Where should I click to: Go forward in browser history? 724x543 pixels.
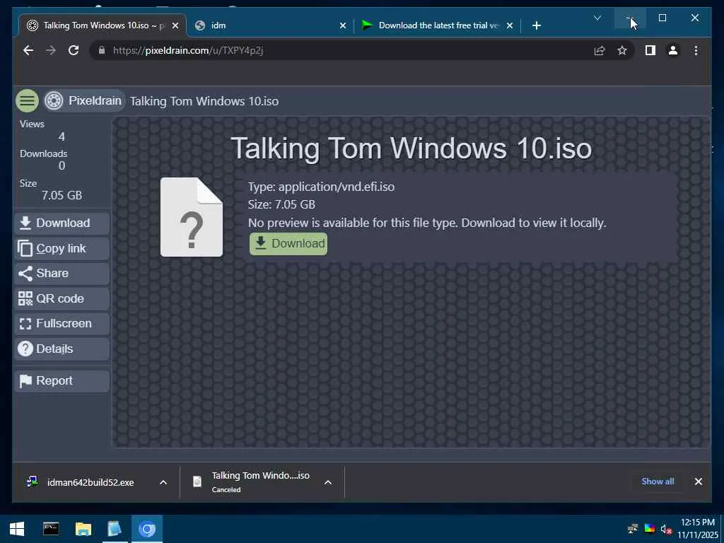pos(51,50)
